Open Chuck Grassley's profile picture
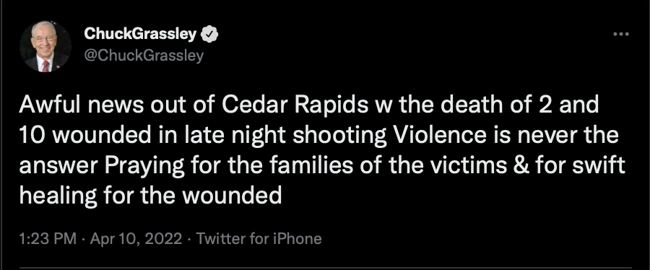Screen dimensions: 650x270 click(x=45, y=46)
